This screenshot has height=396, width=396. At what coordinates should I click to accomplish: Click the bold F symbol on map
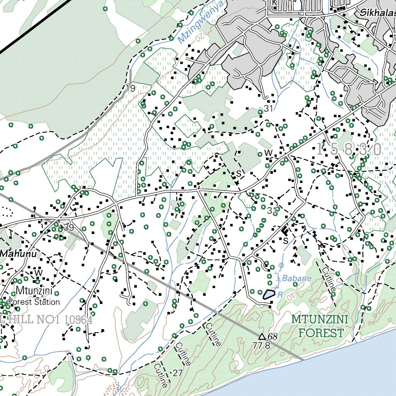[285, 231]
